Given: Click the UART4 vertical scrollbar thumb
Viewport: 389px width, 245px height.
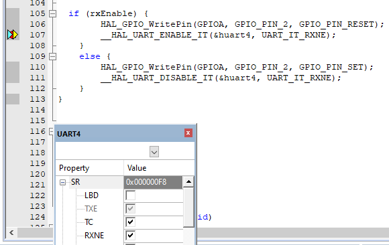Looking at the screenshot, I should click(x=188, y=207).
